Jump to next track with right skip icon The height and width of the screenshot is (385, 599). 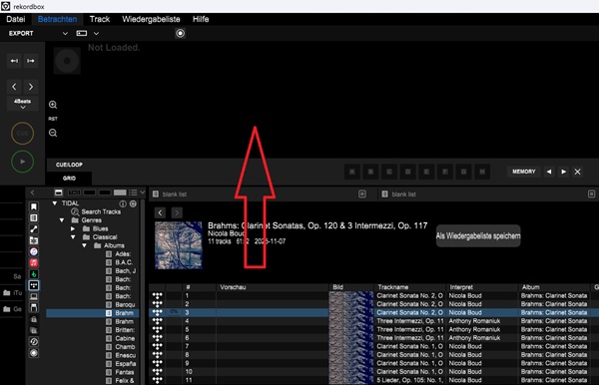click(x=31, y=61)
